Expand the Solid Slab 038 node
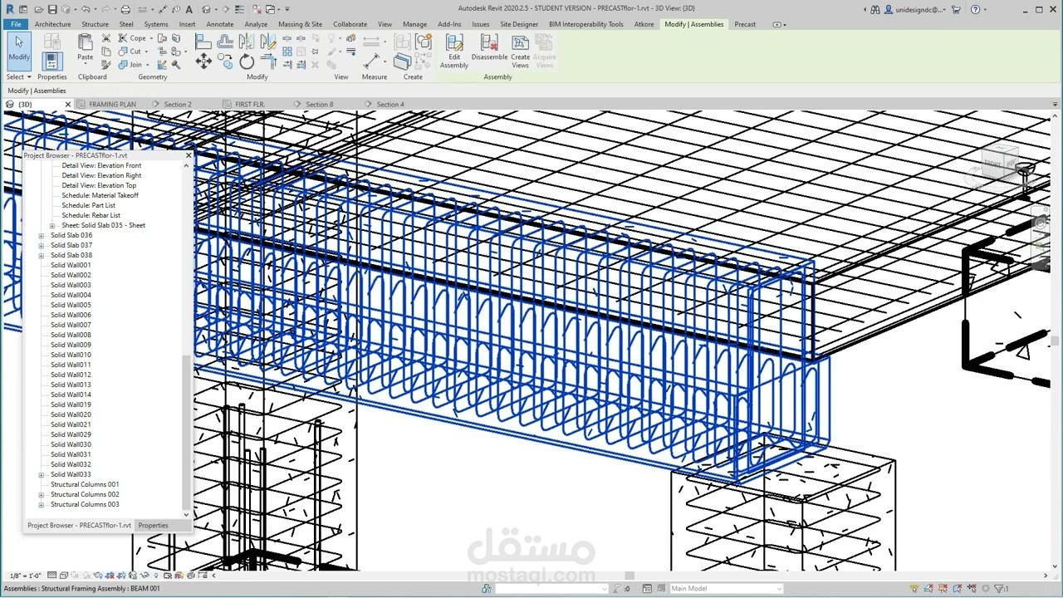This screenshot has width=1063, height=598. coord(42,256)
